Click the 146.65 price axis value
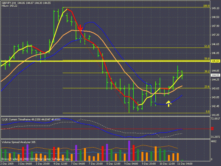This screenshot has width=221, height=166. pyautogui.click(x=215, y=44)
